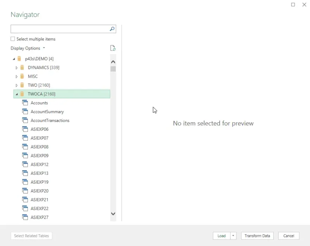Select the ASIEXP13 table
Image resolution: width=310 pixels, height=246 pixels.
[x=40, y=173]
